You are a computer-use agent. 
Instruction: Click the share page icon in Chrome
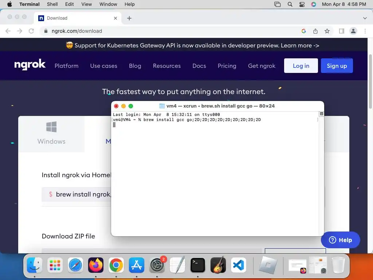tap(315, 31)
